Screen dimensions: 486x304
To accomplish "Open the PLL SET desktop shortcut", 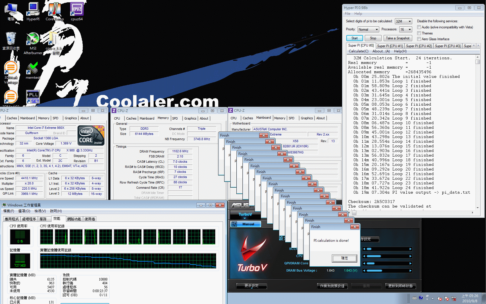I will pos(33,97).
